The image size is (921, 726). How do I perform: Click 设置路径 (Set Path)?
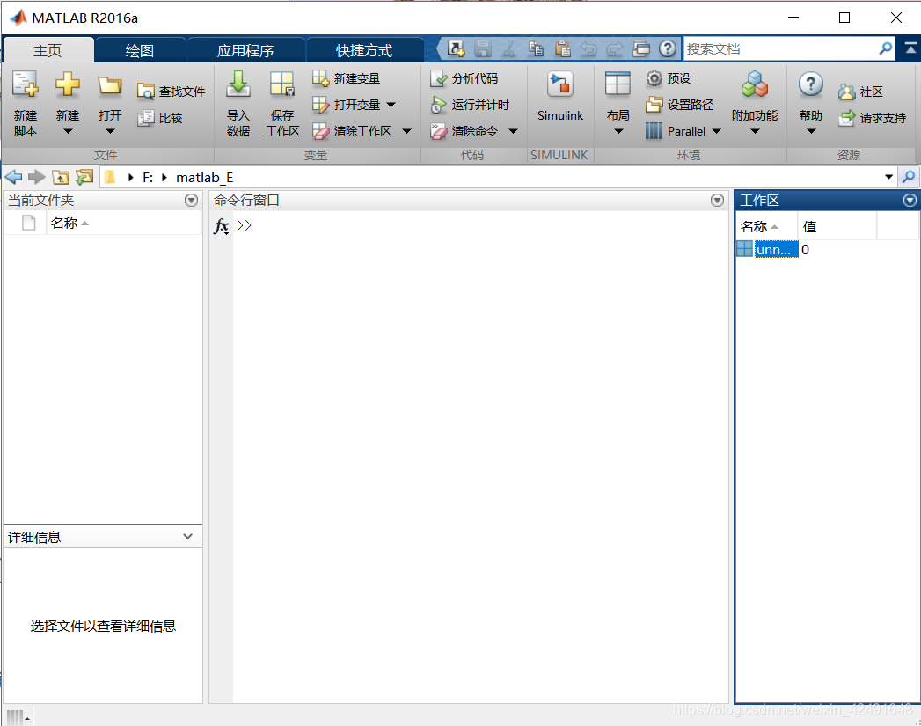tap(680, 105)
